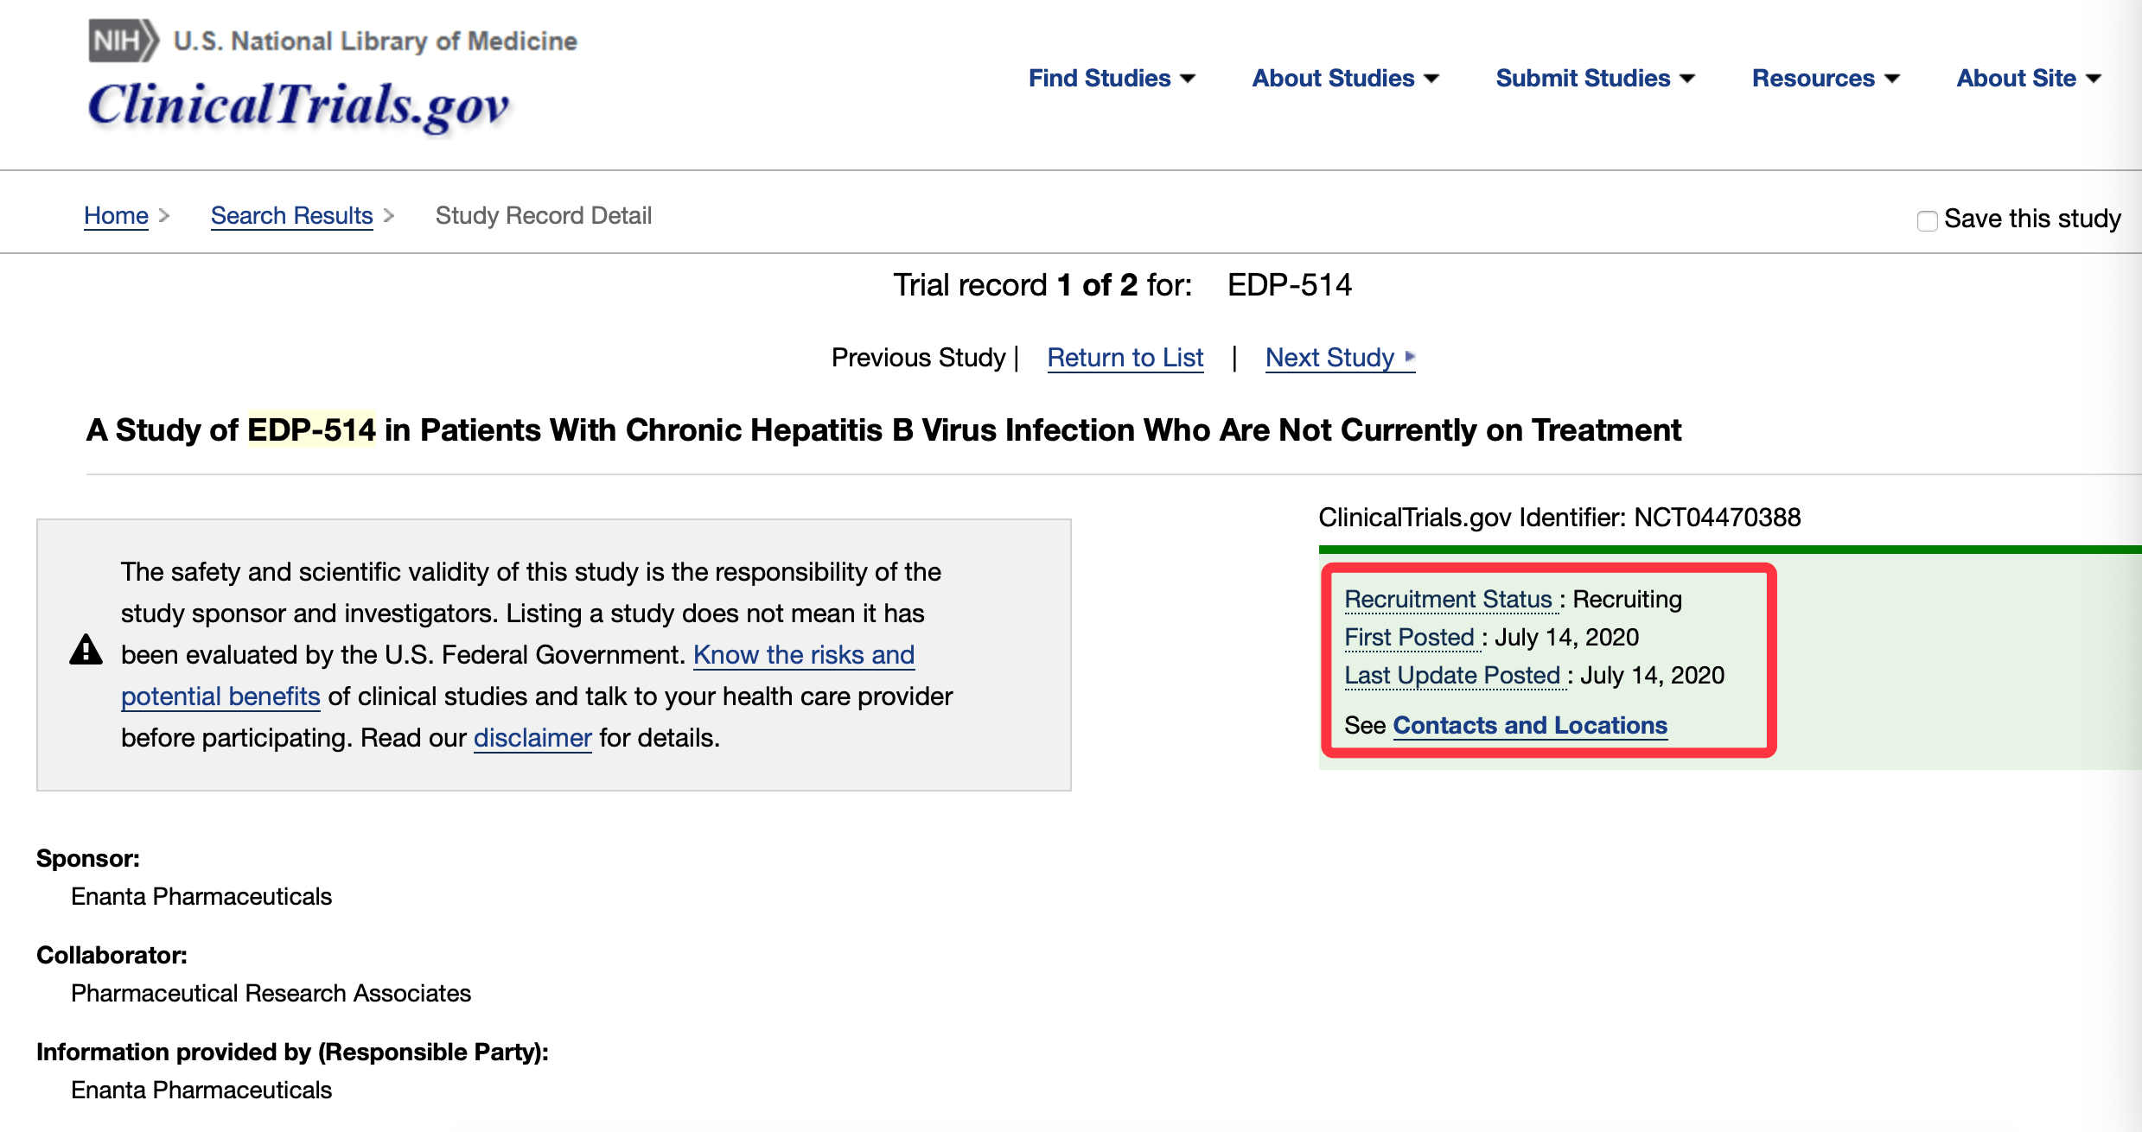Viewport: 2142px width, 1132px height.
Task: Open the disclaimer link
Action: (x=532, y=737)
